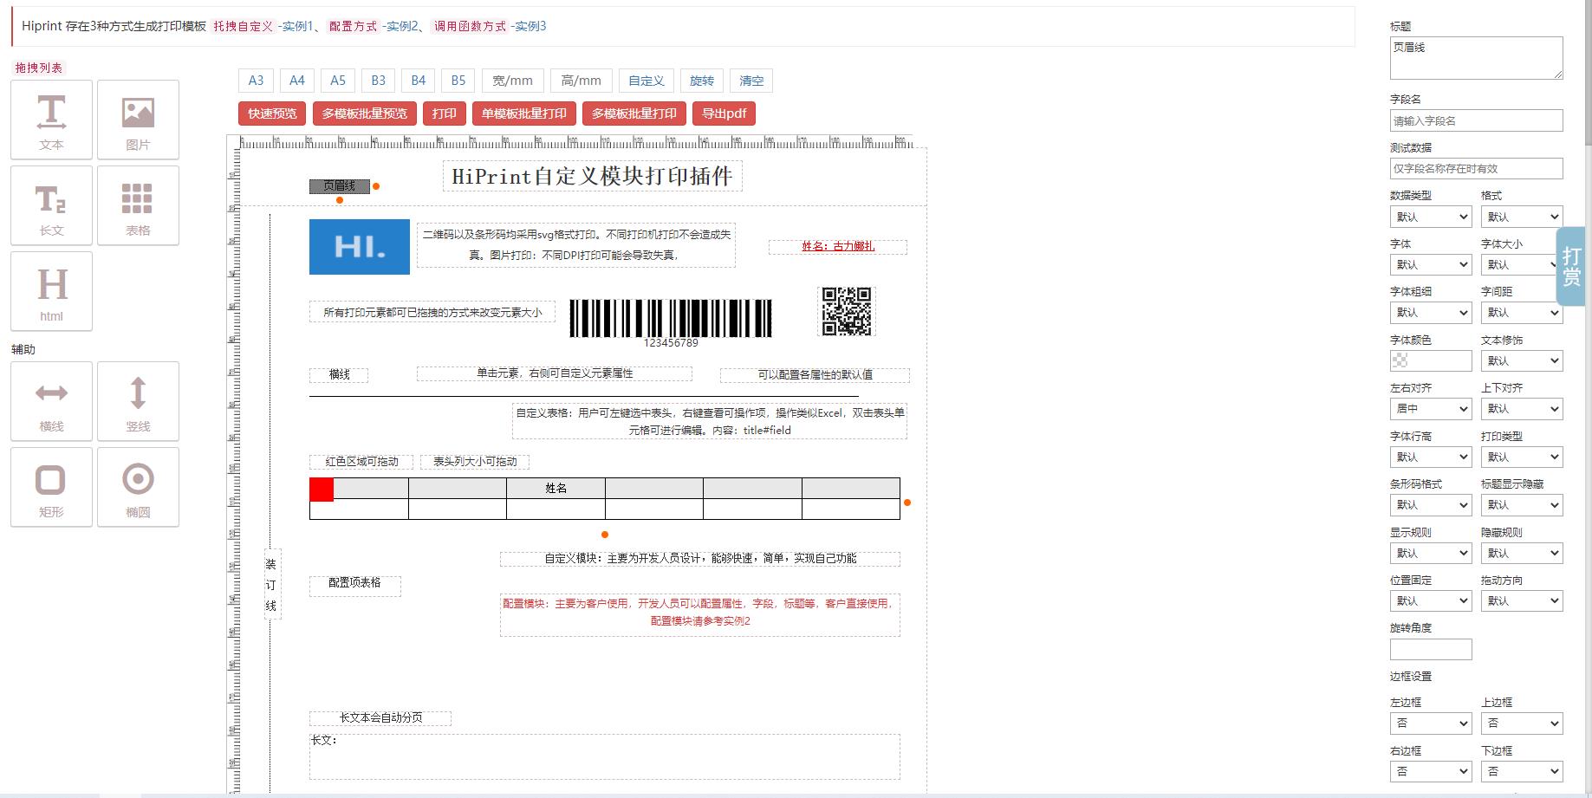The width and height of the screenshot is (1592, 798).
Task: Click the 姓名：古力娜扎 text element
Action: [x=838, y=247]
